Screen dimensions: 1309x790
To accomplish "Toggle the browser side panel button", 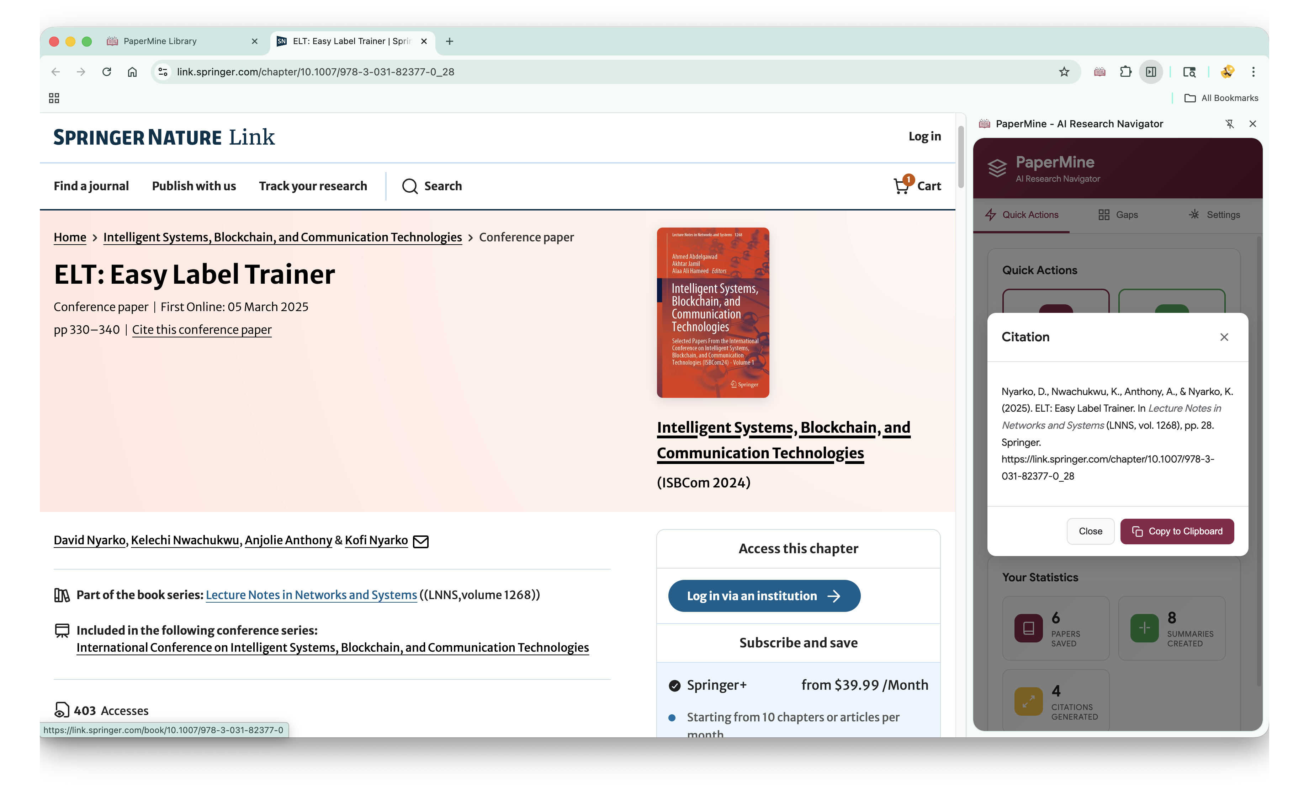I will click(1151, 72).
